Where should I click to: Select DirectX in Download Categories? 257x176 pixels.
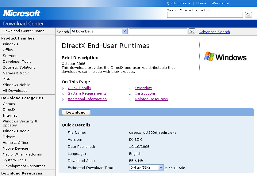(9, 110)
